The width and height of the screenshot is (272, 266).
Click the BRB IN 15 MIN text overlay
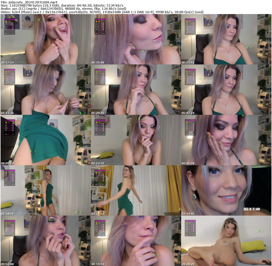tap(252, 209)
